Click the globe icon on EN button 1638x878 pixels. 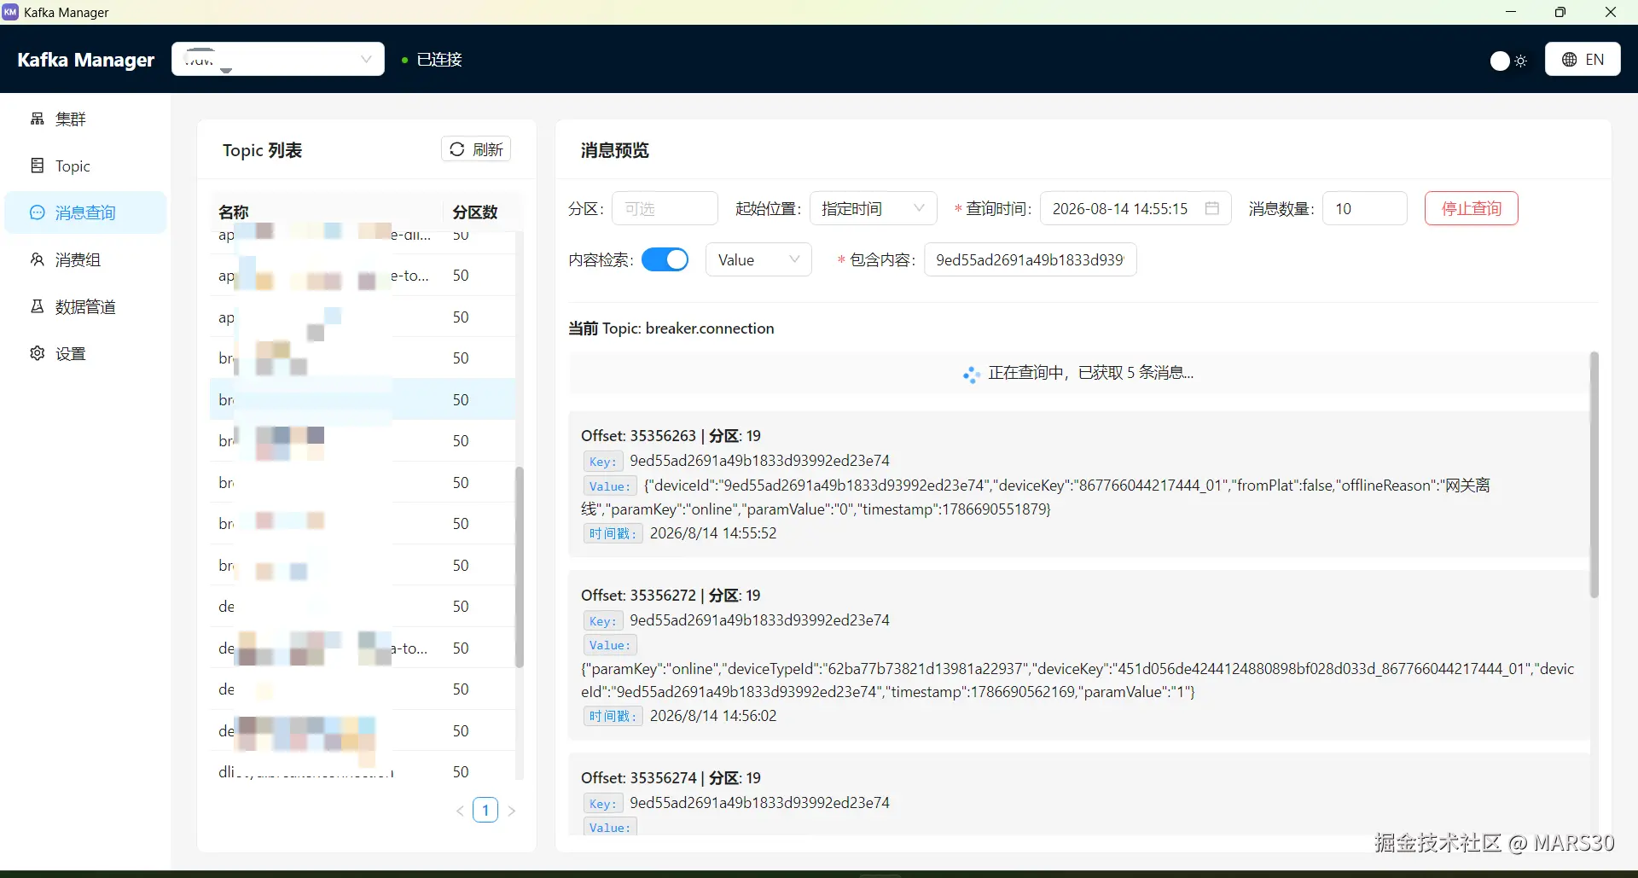click(x=1569, y=60)
